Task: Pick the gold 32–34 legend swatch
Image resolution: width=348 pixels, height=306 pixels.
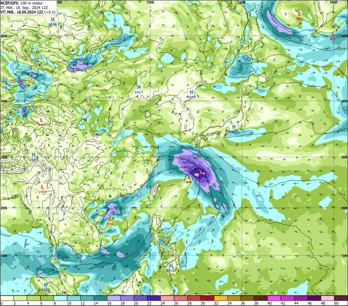Action: tap(221, 298)
